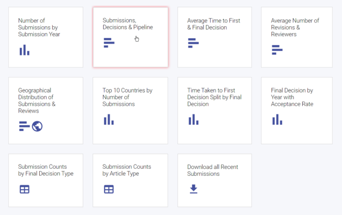Click table icon under Submission Counts by Final Decision Type
This screenshot has width=342, height=215.
pyautogui.click(x=24, y=189)
